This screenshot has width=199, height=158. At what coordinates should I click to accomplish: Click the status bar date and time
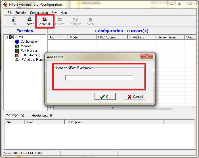pyautogui.click(x=23, y=153)
